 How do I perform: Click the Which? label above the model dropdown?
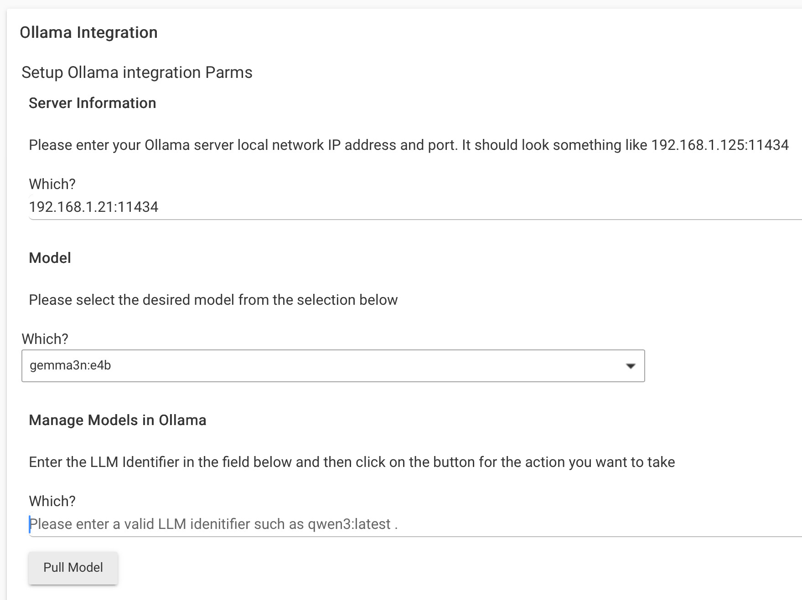point(45,339)
